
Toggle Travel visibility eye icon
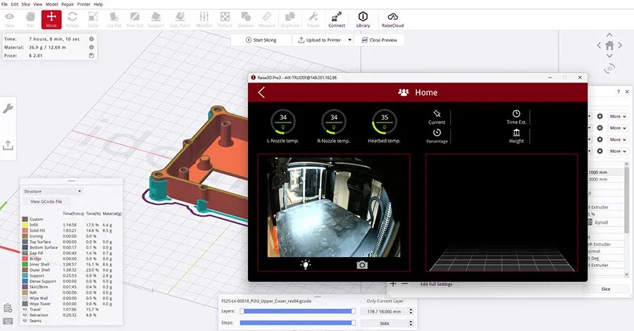[x=25, y=310]
